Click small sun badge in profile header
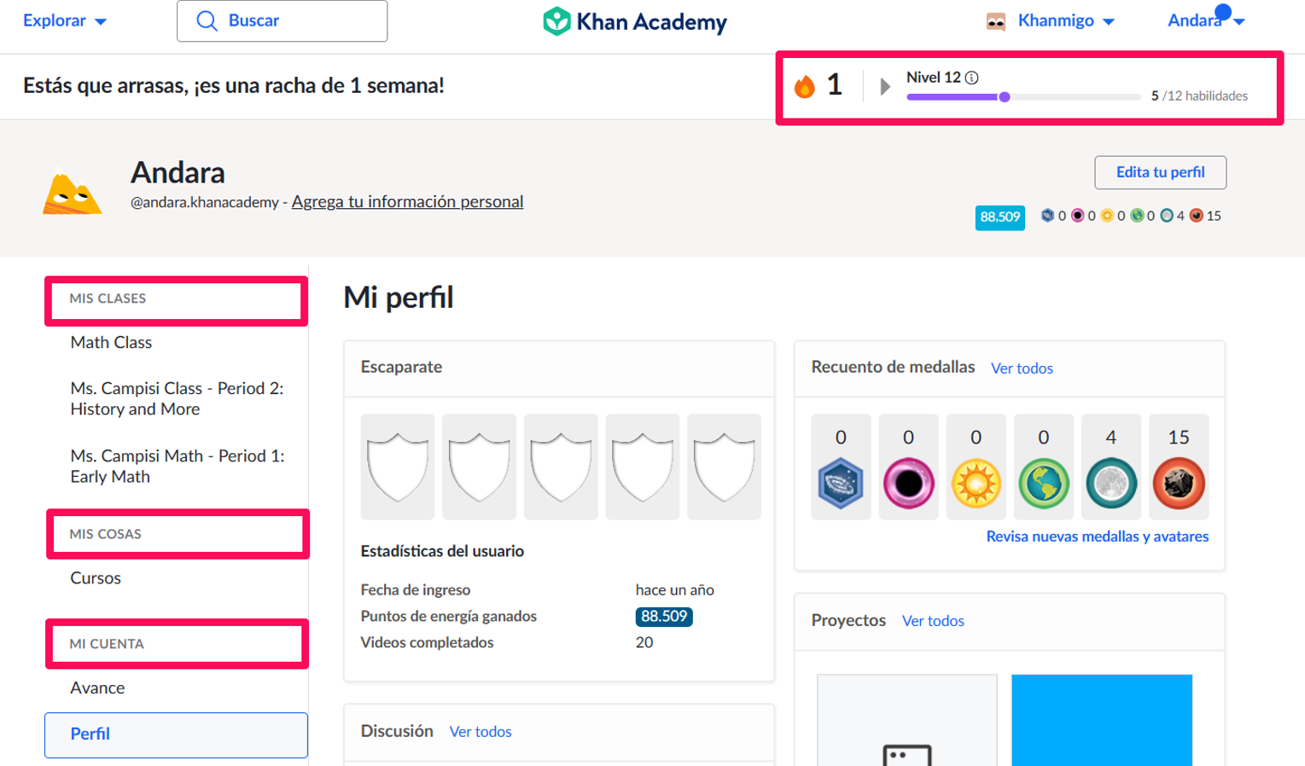 pyautogui.click(x=1107, y=216)
